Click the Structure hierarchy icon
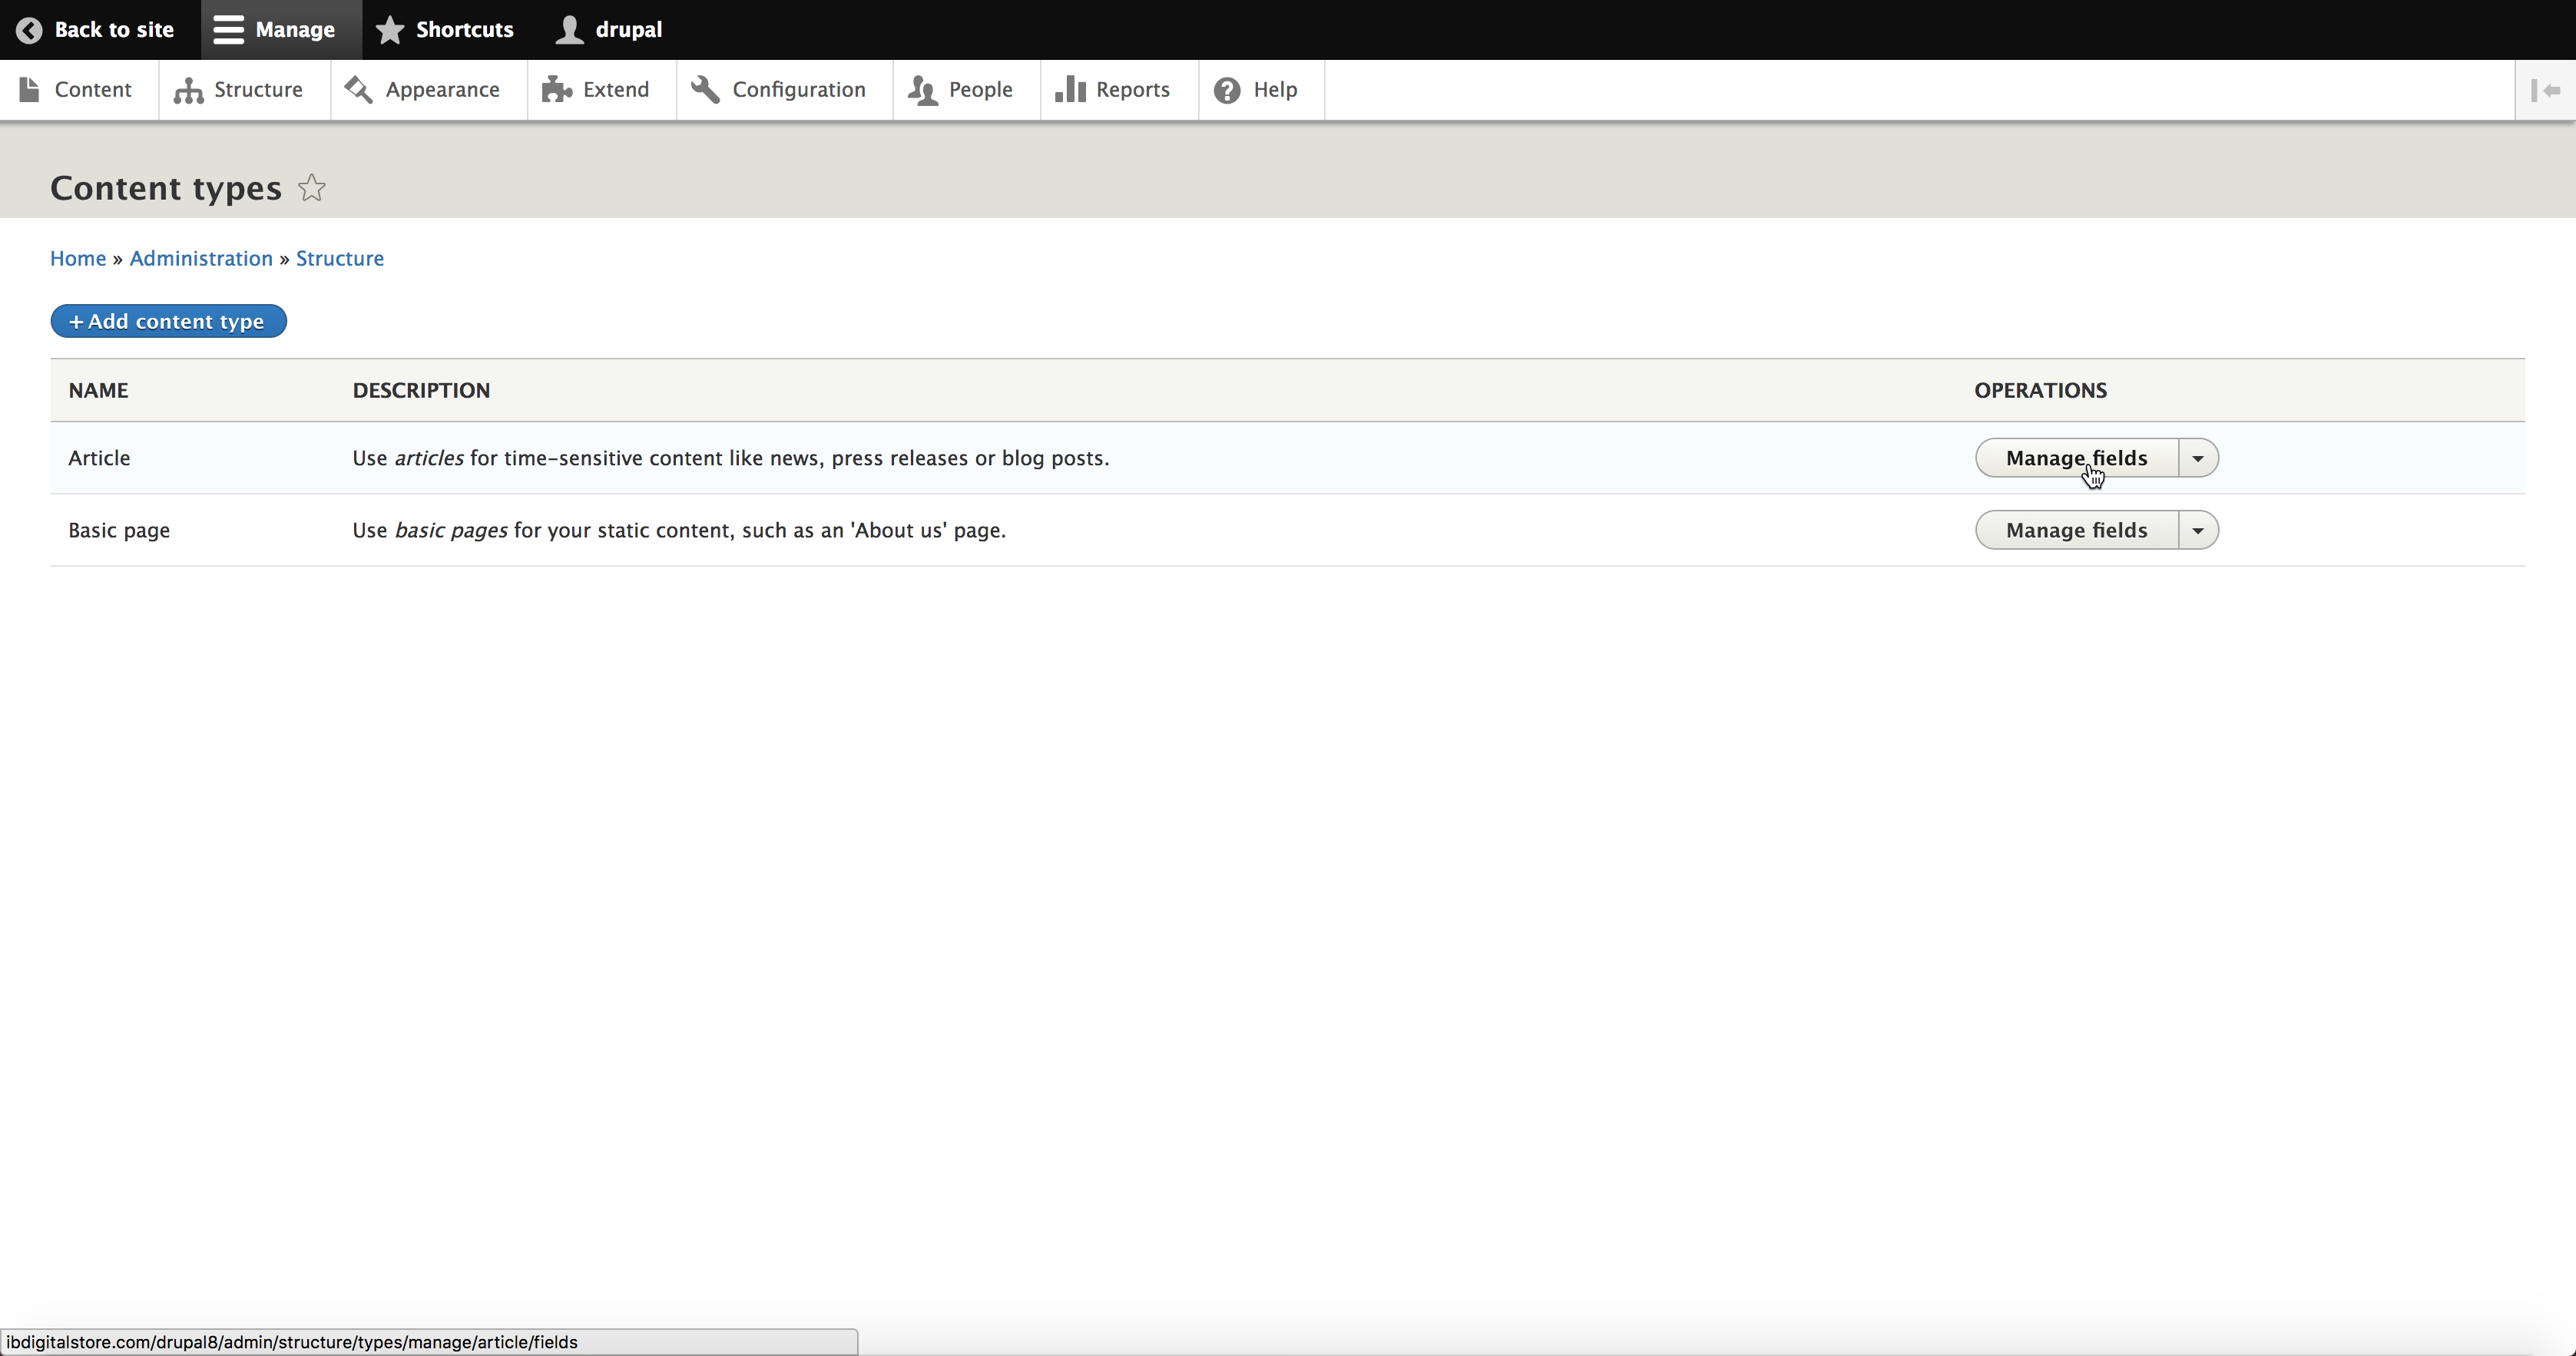The height and width of the screenshot is (1356, 2576). pyautogui.click(x=188, y=91)
